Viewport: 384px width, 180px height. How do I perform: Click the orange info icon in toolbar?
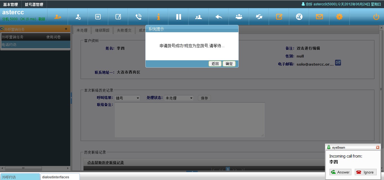point(159,17)
